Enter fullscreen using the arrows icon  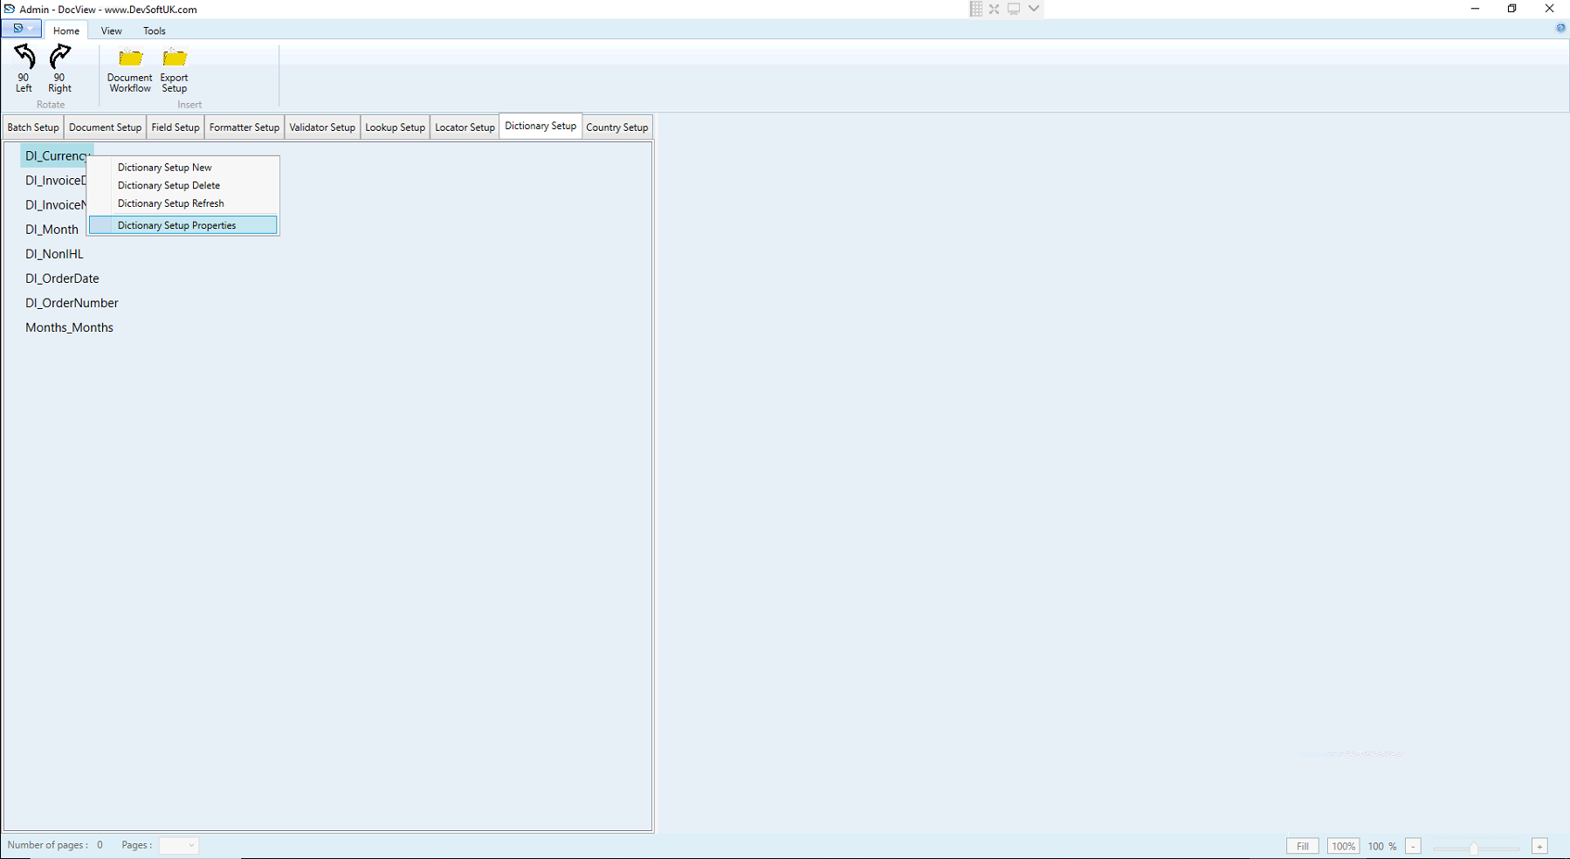pyautogui.click(x=994, y=9)
